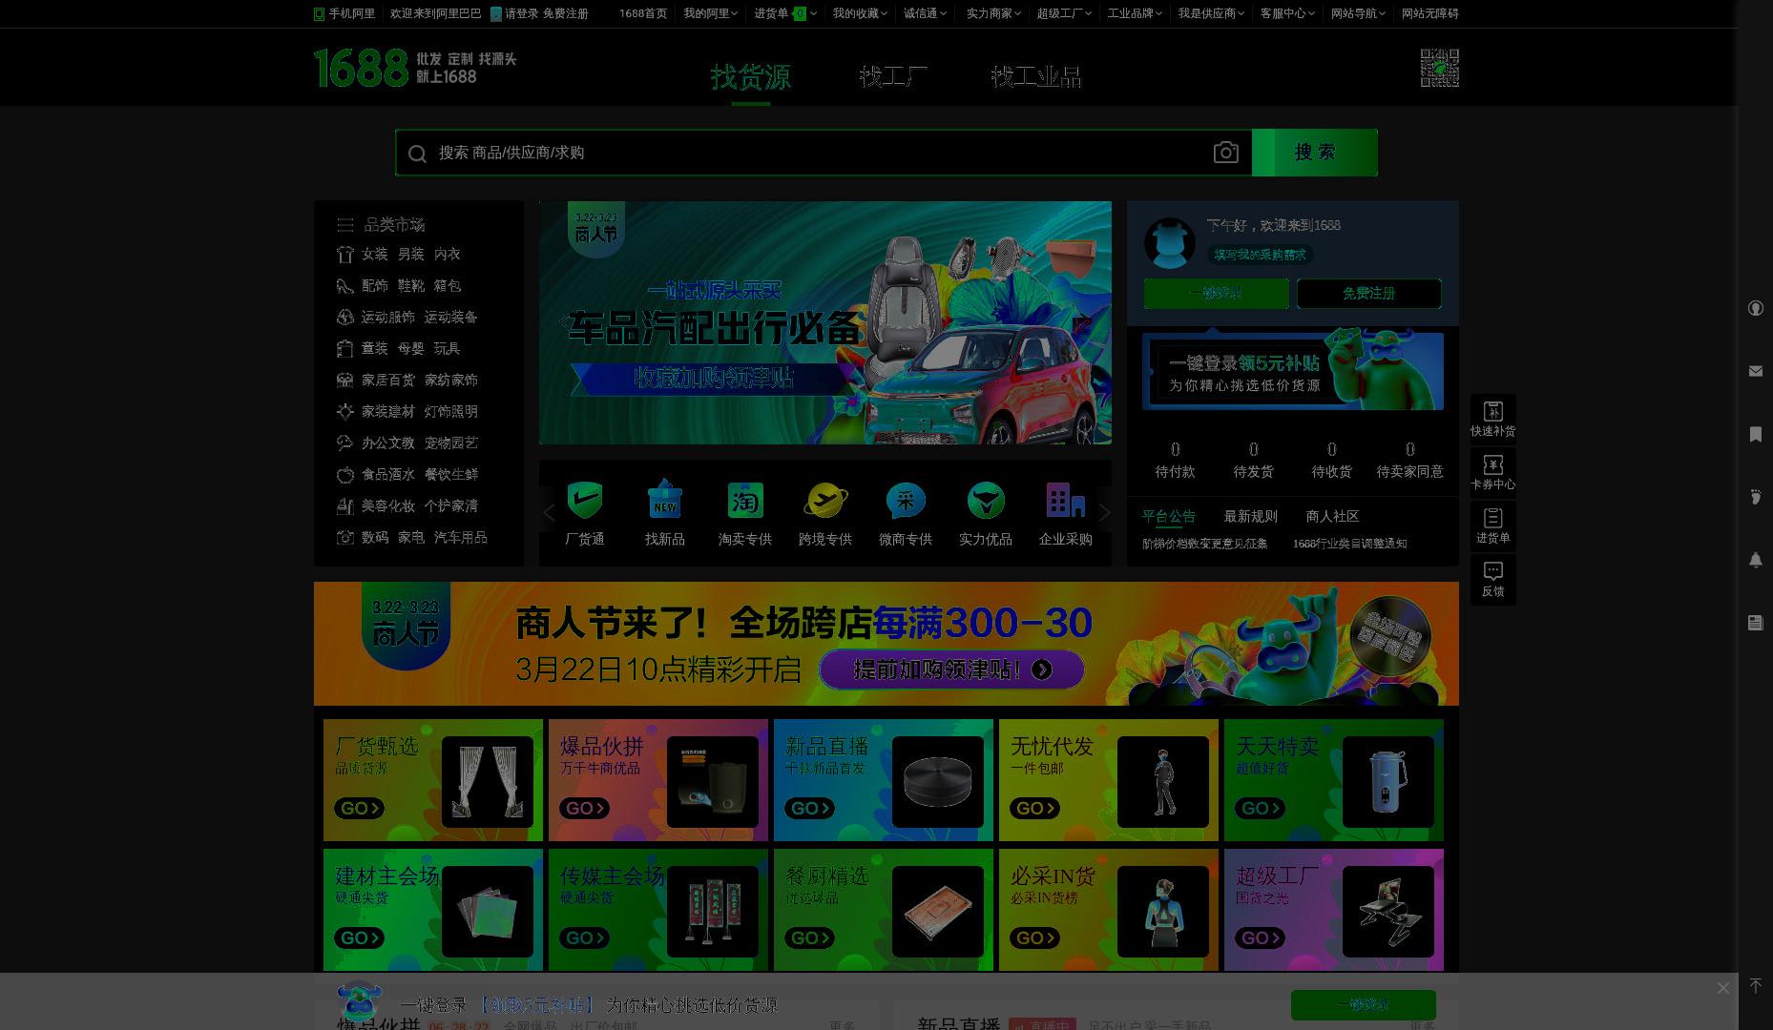The width and height of the screenshot is (1773, 1030).
Task: Open 无忧代发 promo card
Action: [1109, 780]
